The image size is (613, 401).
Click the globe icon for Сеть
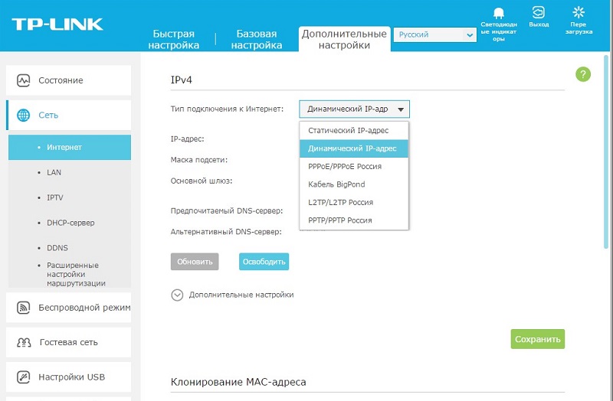click(24, 116)
